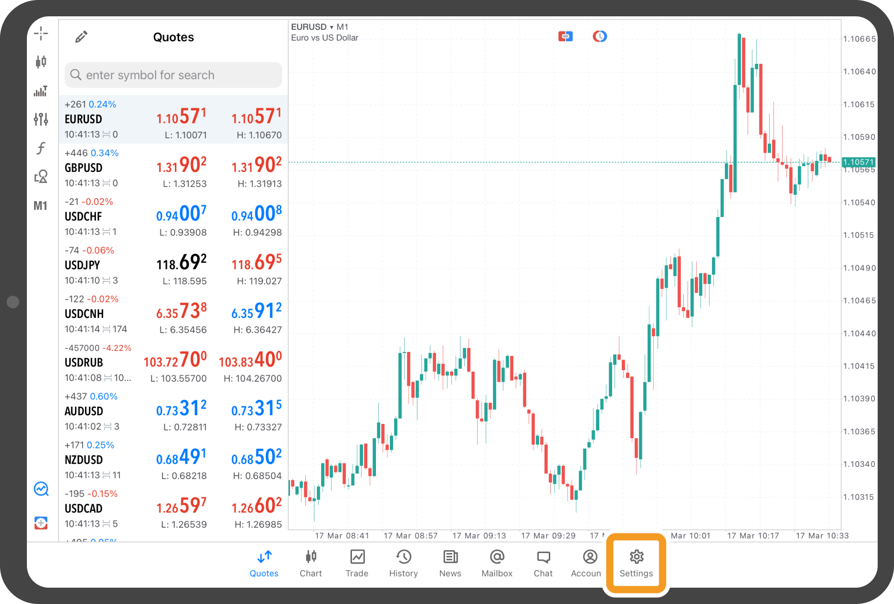Open the History tab

(403, 563)
